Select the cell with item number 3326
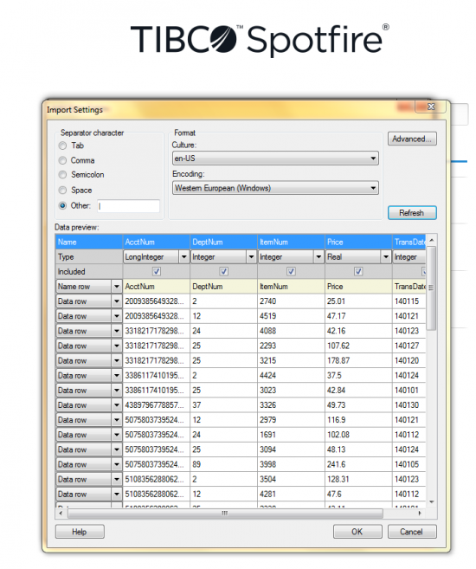 coord(291,405)
